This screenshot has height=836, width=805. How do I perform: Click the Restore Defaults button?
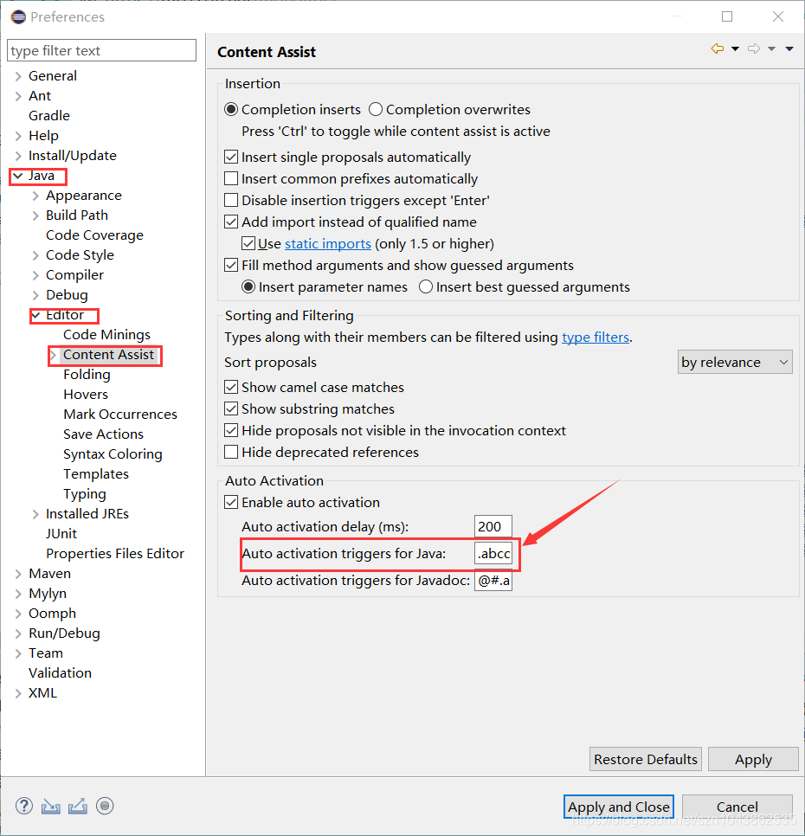pyautogui.click(x=645, y=758)
